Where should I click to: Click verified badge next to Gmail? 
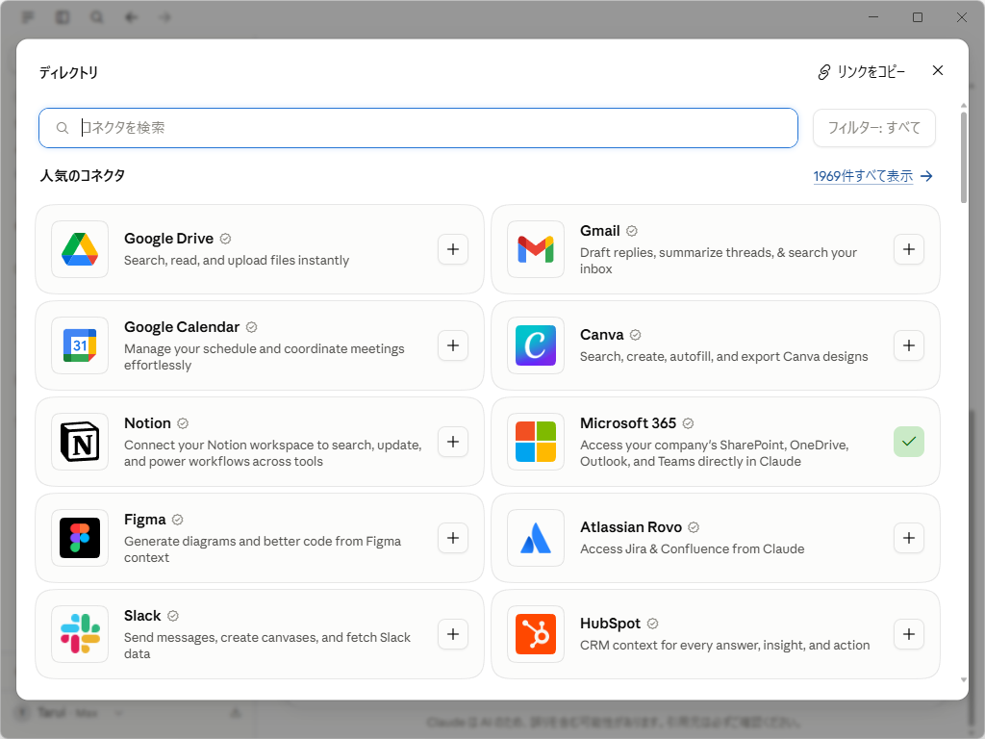pyautogui.click(x=632, y=231)
